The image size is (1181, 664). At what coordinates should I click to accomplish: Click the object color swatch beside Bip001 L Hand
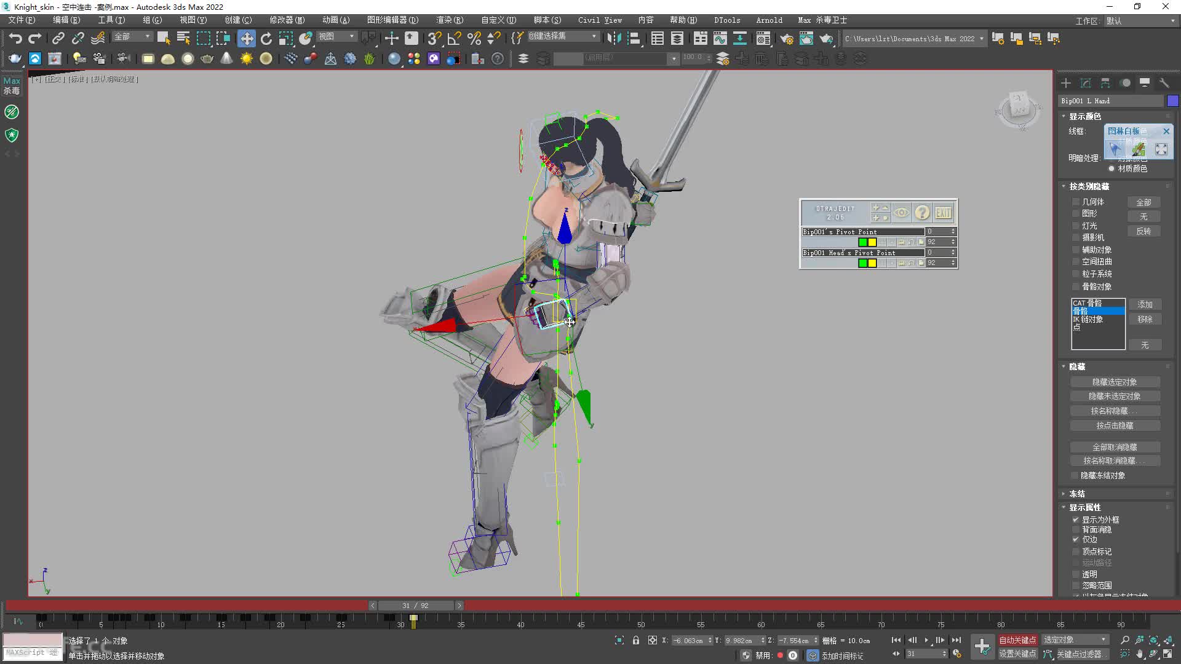(x=1172, y=101)
